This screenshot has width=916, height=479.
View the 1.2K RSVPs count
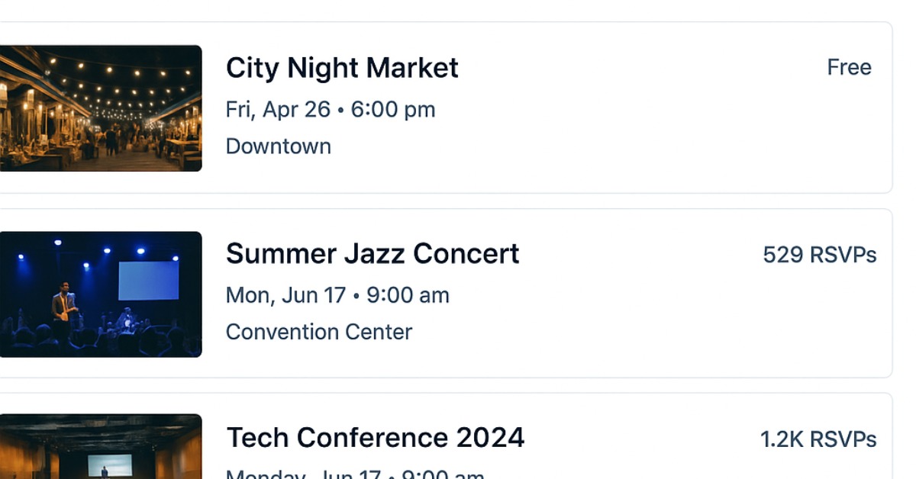818,439
